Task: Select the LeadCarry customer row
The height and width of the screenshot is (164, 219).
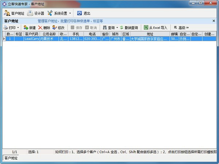Action: coord(31,38)
